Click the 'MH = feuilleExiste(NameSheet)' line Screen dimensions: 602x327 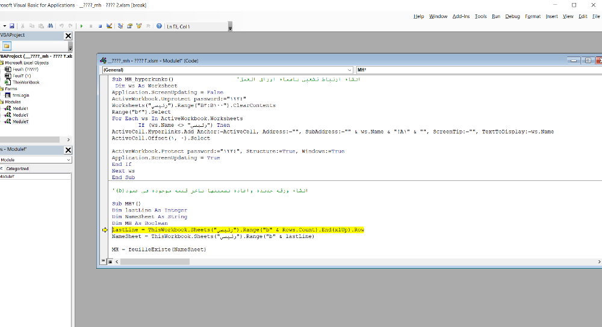tap(159, 249)
